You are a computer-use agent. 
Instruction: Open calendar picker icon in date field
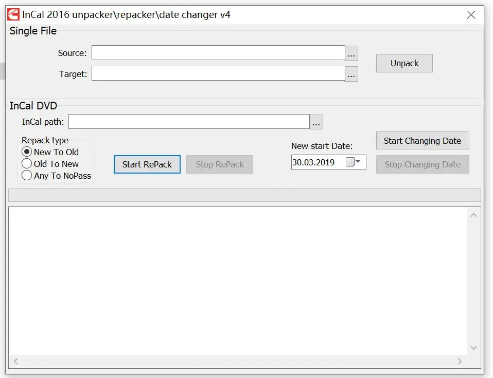(350, 162)
